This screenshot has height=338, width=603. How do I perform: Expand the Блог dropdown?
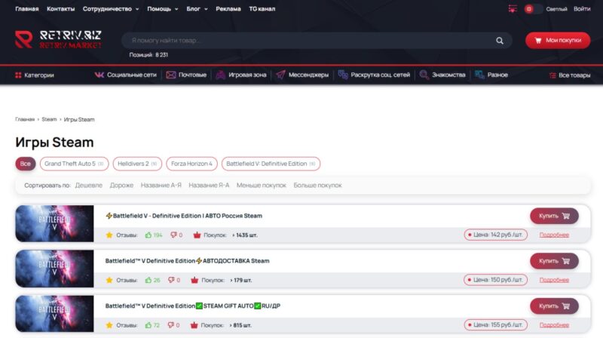197,9
